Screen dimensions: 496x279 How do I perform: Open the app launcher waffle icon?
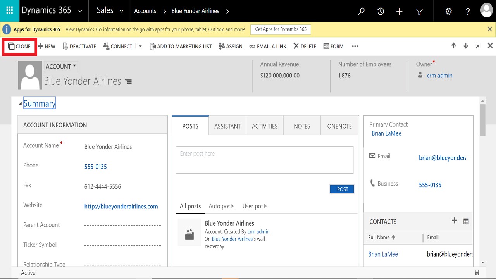(x=10, y=11)
